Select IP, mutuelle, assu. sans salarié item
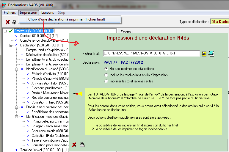This screenshot has height=152, width=229. pos(50,121)
